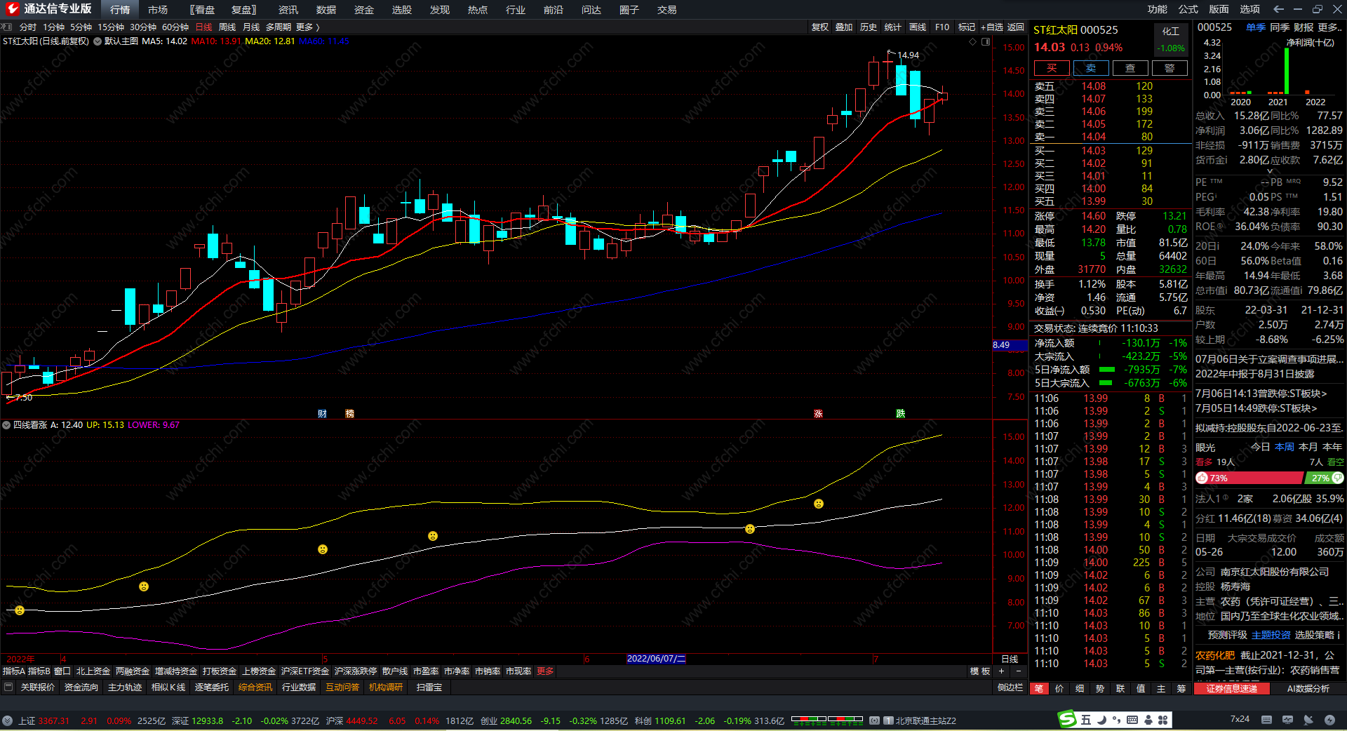Screen dimensions: 1347x731
Task: Click the connection icon before 北京联通主站Z2
Action: point(875,720)
